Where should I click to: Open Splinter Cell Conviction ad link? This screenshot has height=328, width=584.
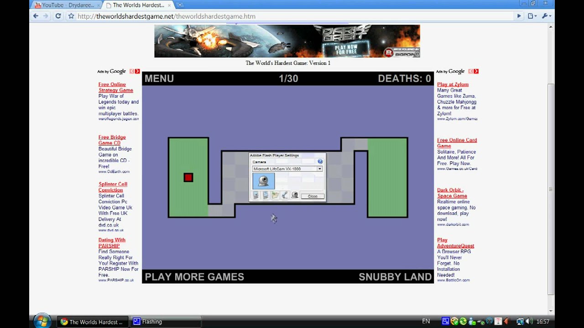pos(113,187)
